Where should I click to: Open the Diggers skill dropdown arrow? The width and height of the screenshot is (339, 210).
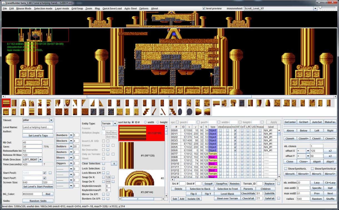(71, 163)
